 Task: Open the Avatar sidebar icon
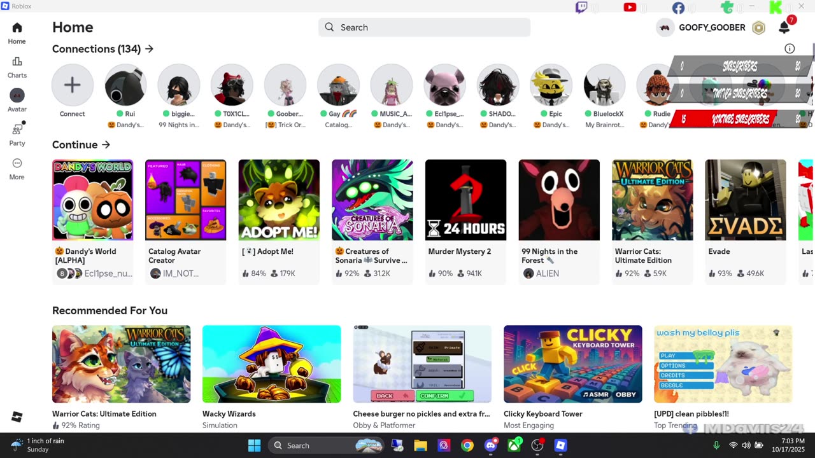pyautogui.click(x=17, y=95)
